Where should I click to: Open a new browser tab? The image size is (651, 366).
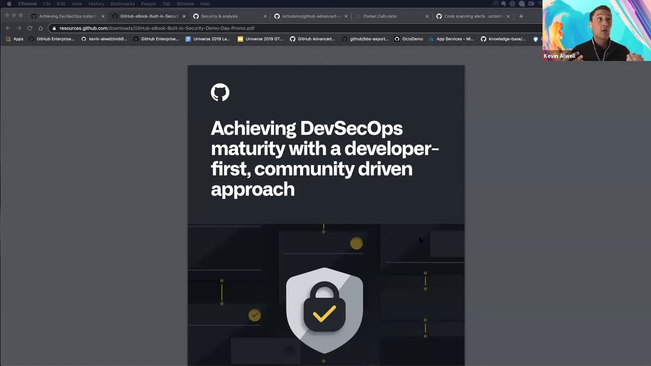tap(521, 16)
